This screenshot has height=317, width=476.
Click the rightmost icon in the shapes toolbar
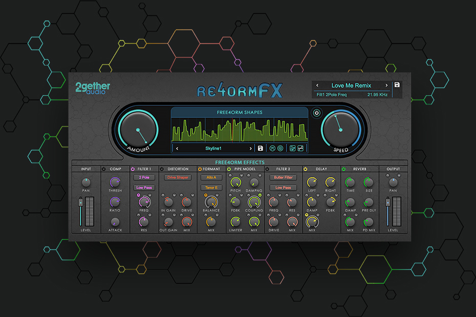(x=300, y=149)
